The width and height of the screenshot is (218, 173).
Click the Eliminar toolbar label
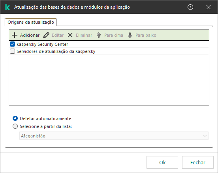[x=84, y=35]
